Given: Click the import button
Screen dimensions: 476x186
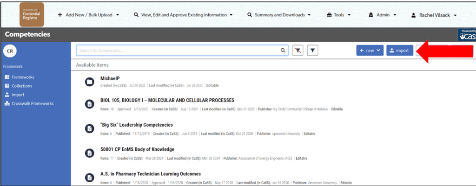Looking at the screenshot, I should pyautogui.click(x=399, y=51).
